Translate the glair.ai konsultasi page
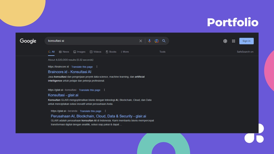This screenshot has height=154, width=274. point(89,90)
